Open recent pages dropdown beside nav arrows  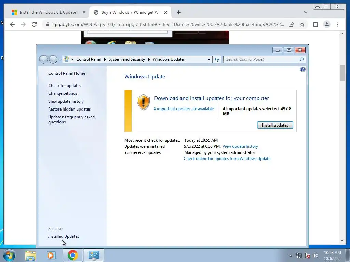click(60, 59)
